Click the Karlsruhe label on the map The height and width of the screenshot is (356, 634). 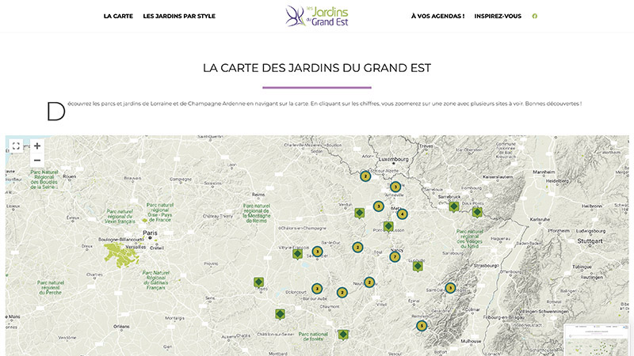540,220
